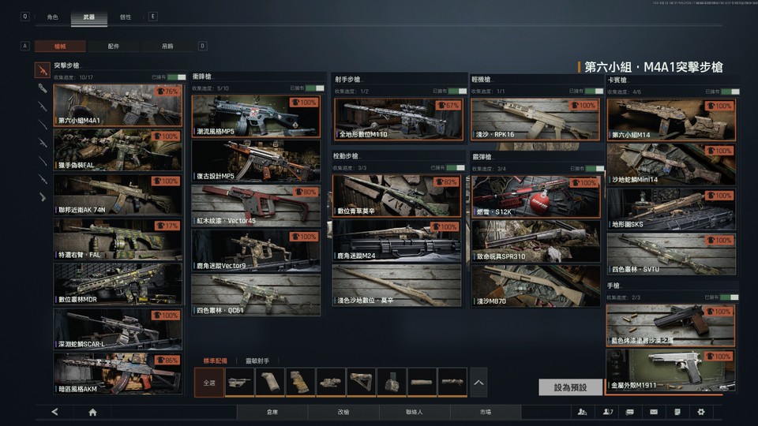Expand the attachment list with the chevron
This screenshot has height=426, width=758.
pyautogui.click(x=478, y=383)
